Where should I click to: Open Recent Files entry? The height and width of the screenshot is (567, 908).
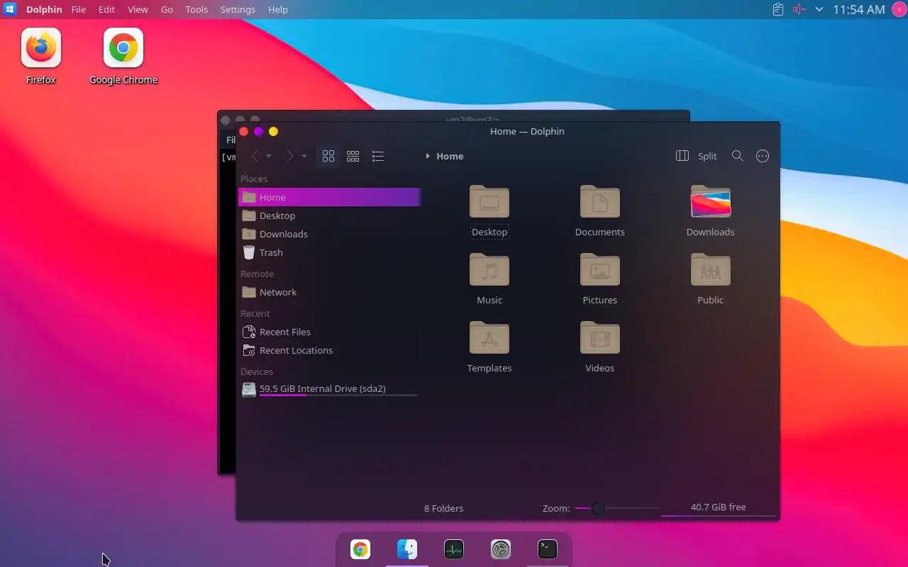pos(330,332)
